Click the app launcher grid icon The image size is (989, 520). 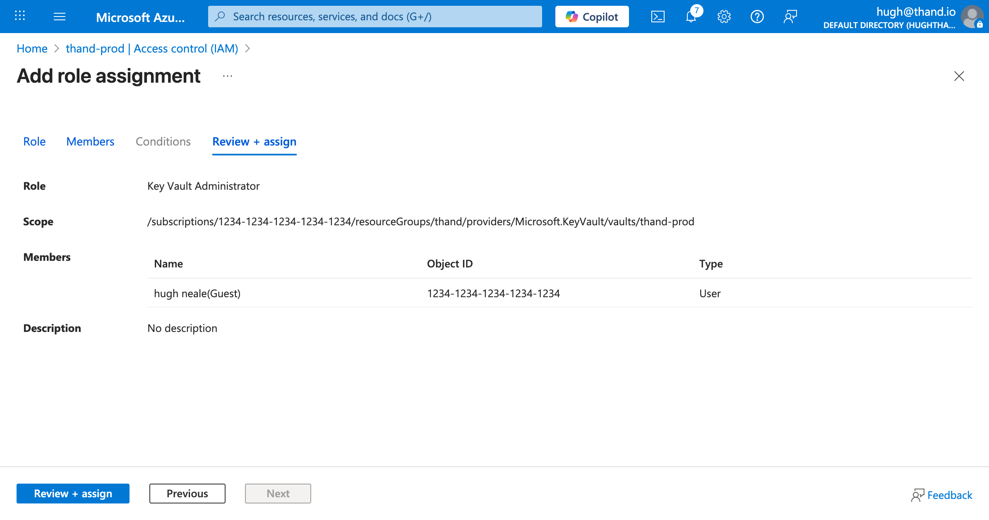(19, 16)
